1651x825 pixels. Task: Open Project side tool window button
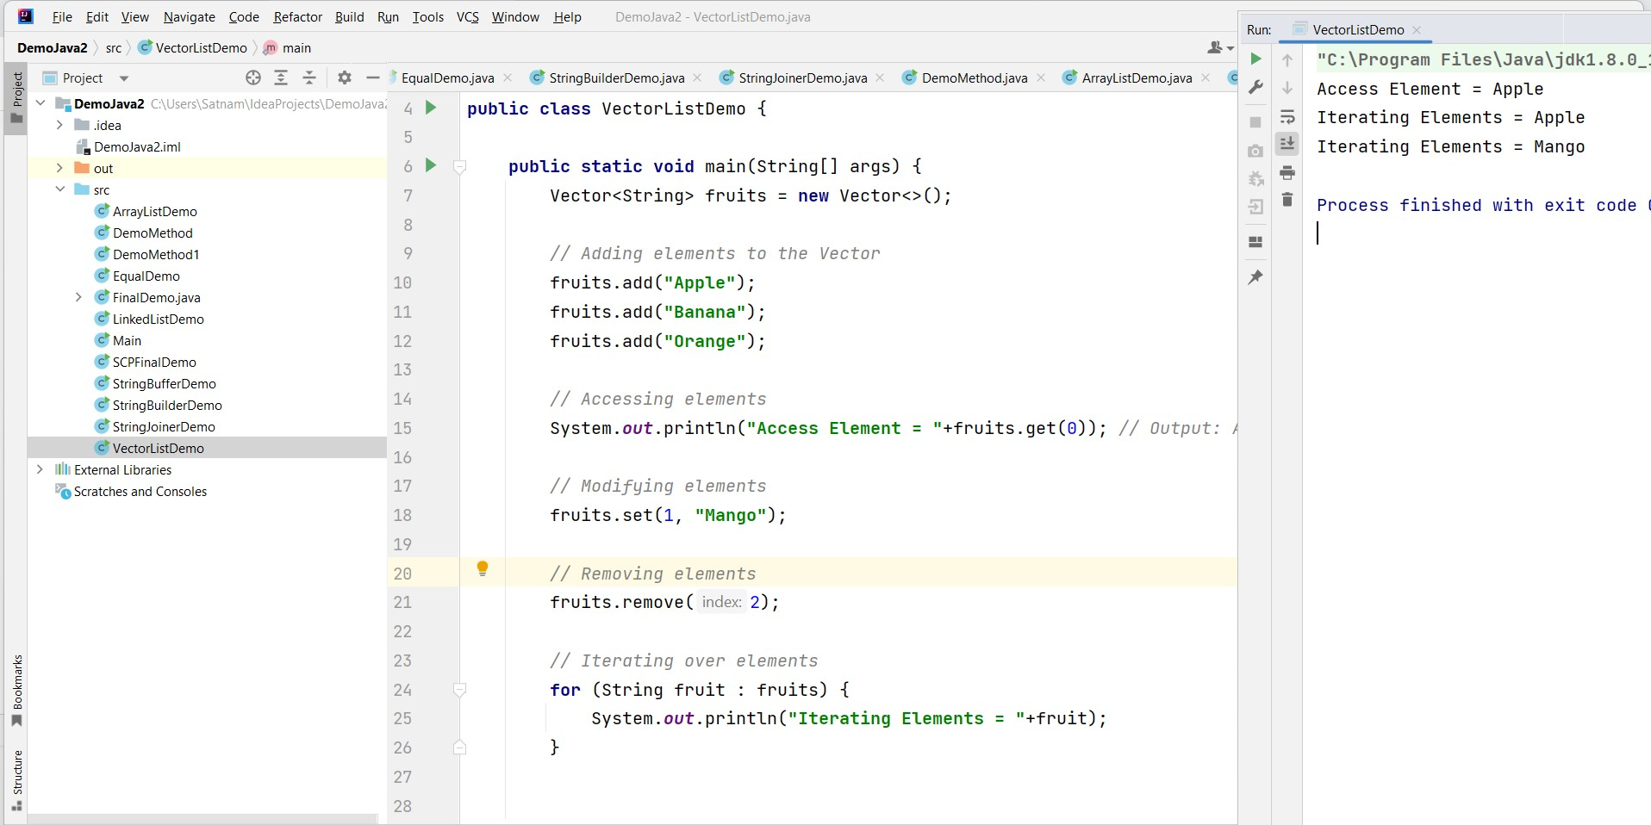pyautogui.click(x=16, y=96)
